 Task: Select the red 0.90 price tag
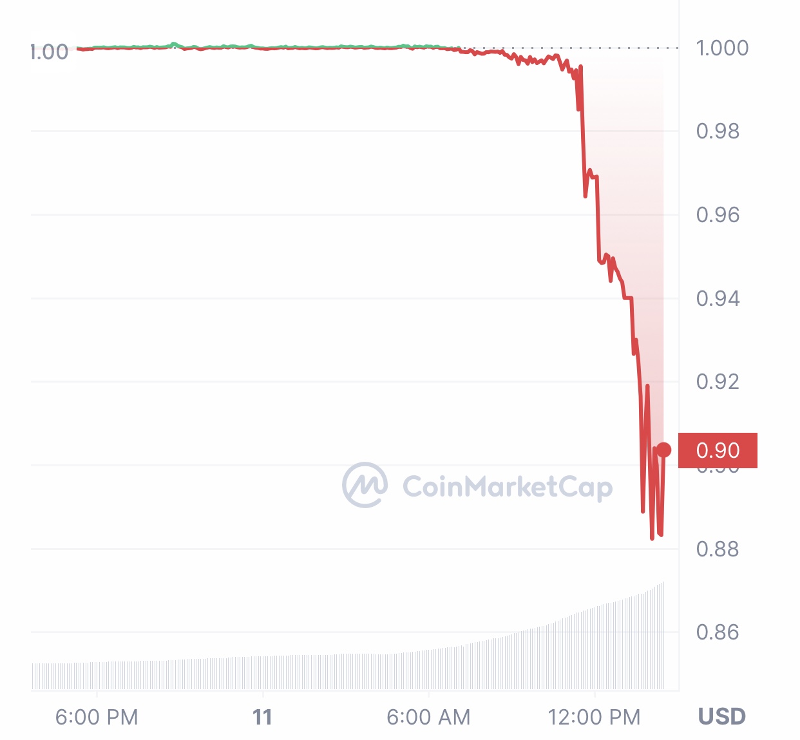tap(718, 450)
